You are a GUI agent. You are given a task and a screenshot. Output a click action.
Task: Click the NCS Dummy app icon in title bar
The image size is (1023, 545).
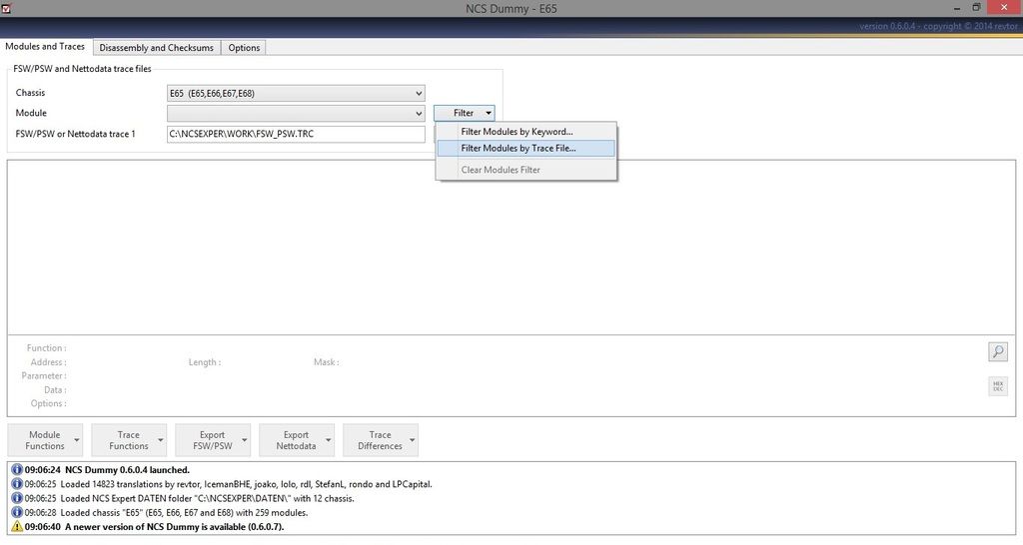click(6, 8)
